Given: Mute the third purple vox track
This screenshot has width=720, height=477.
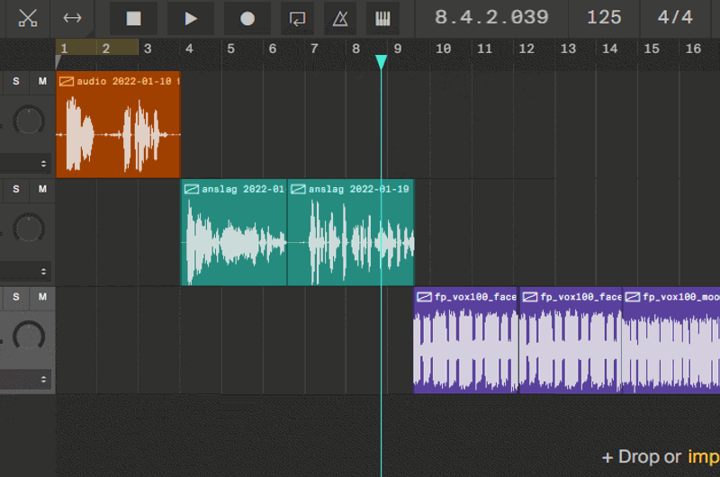Looking at the screenshot, I should tap(41, 297).
